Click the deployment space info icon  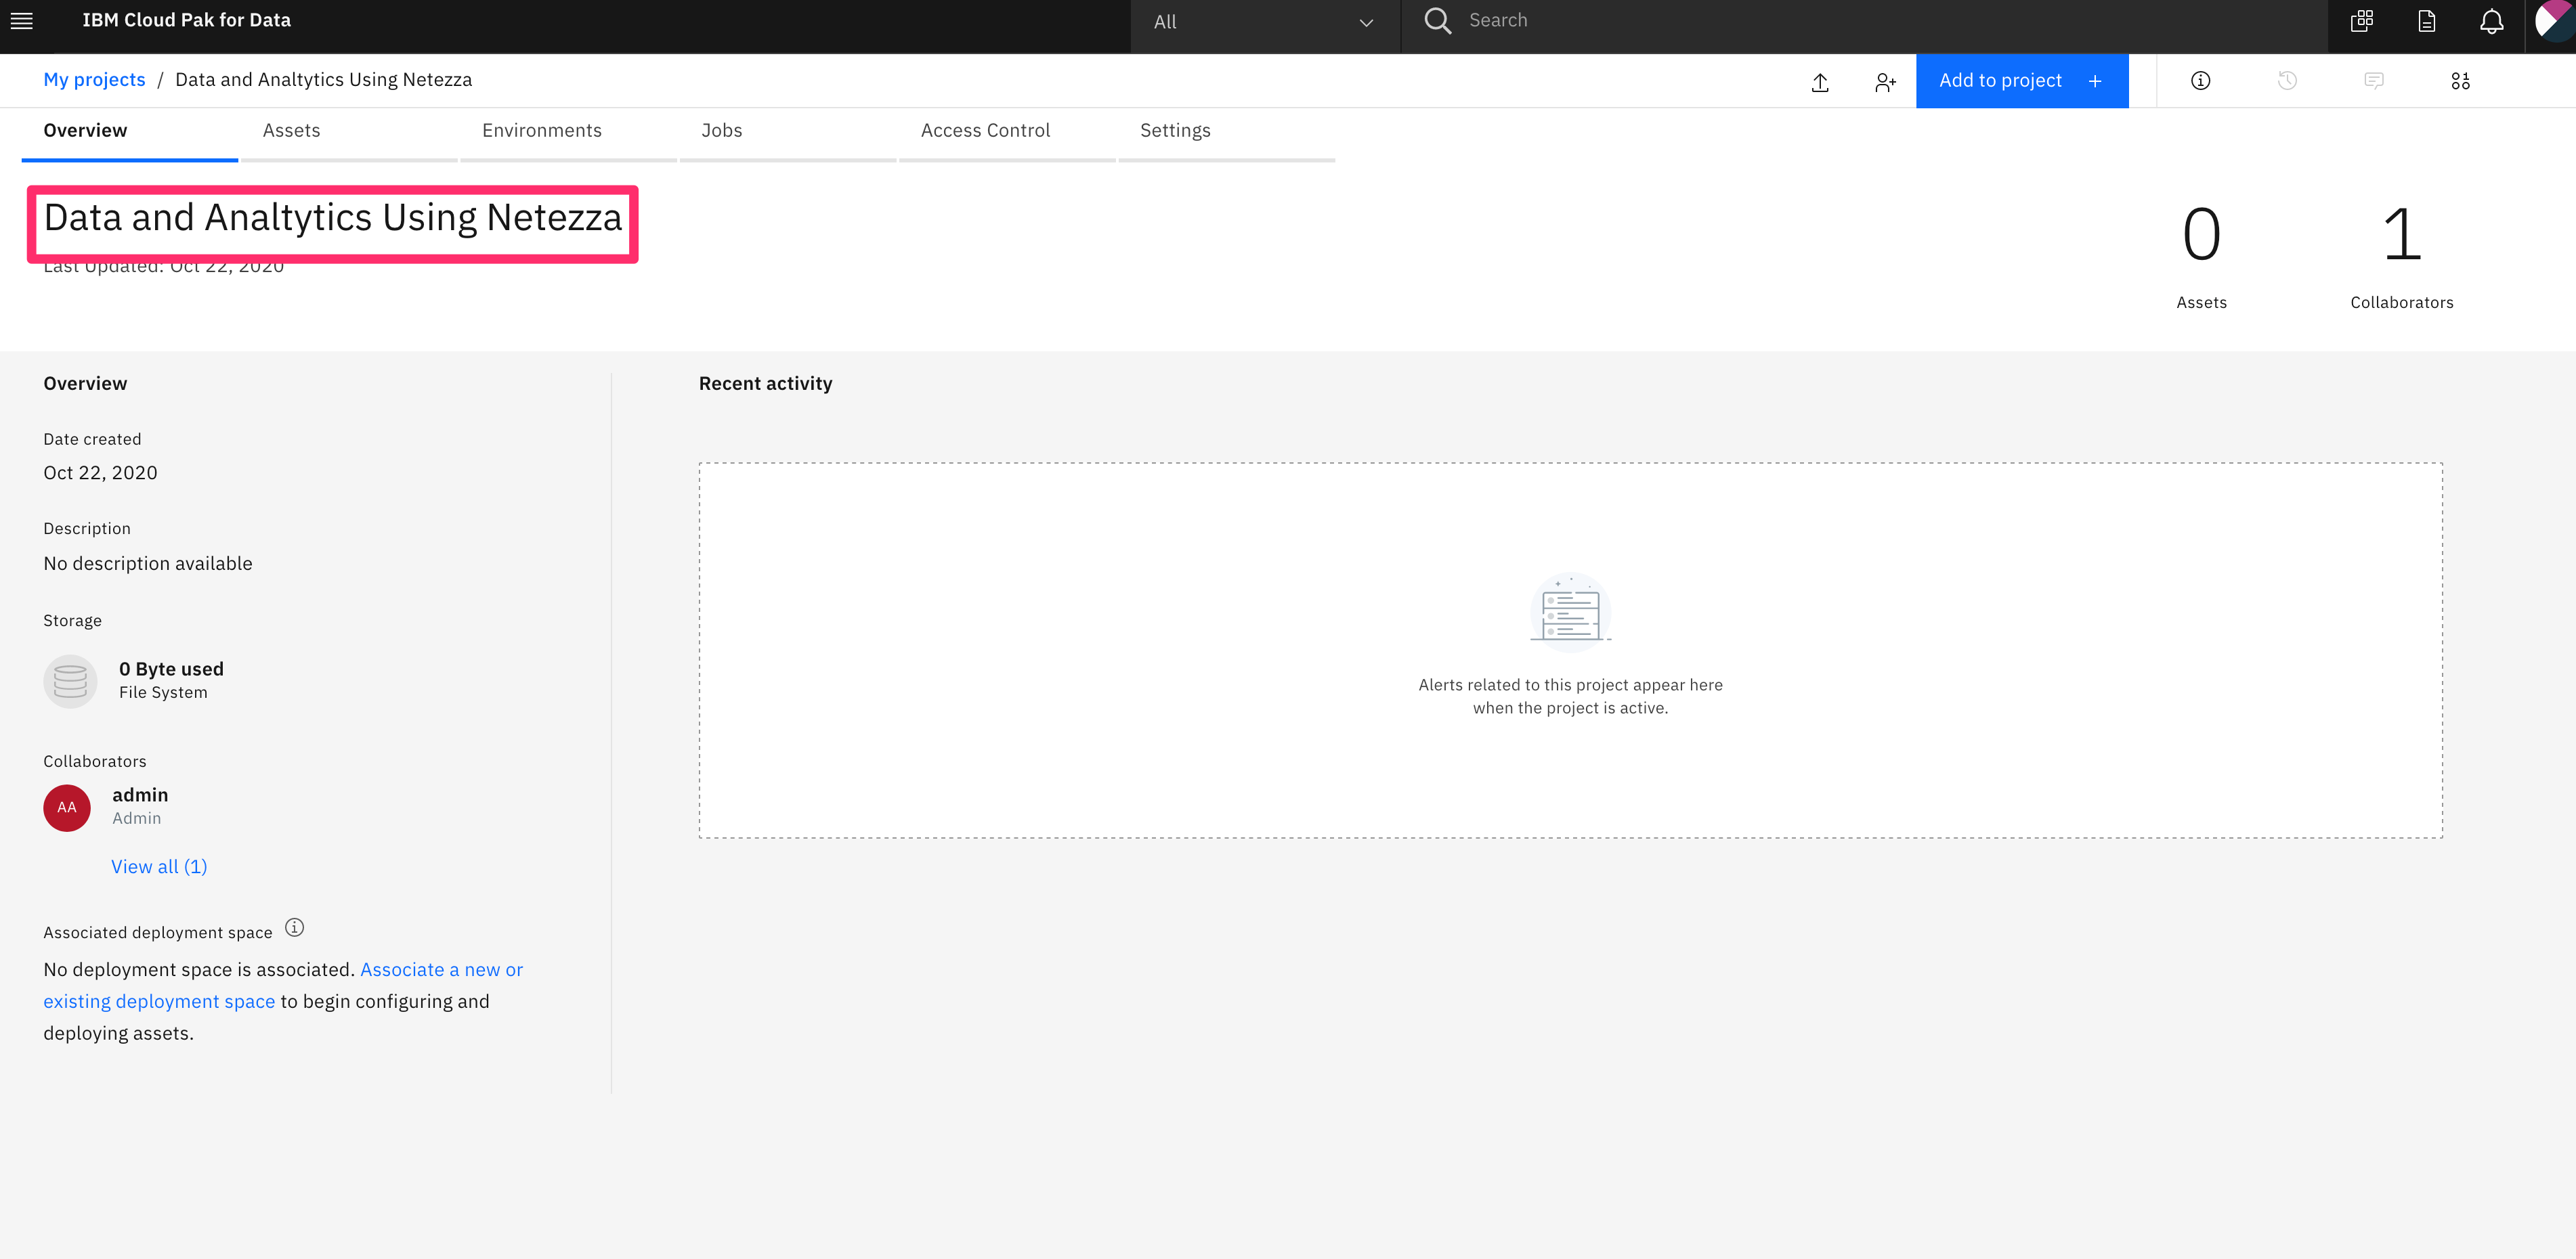tap(294, 928)
